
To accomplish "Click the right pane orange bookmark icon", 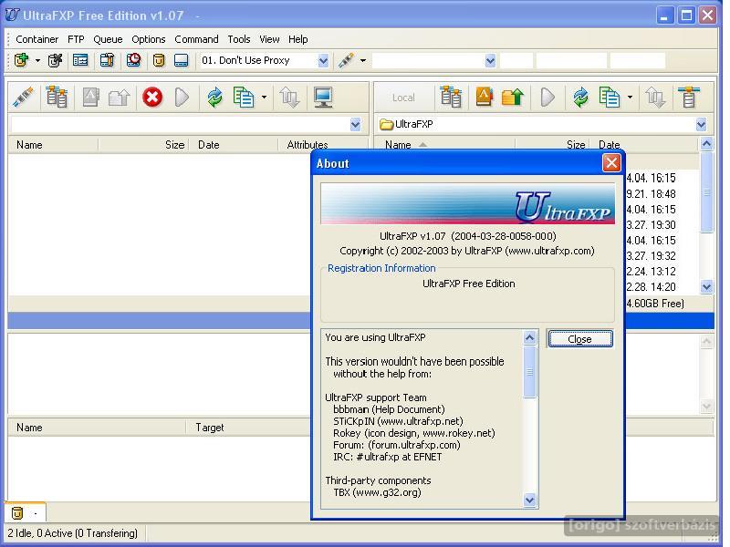I will [x=485, y=98].
